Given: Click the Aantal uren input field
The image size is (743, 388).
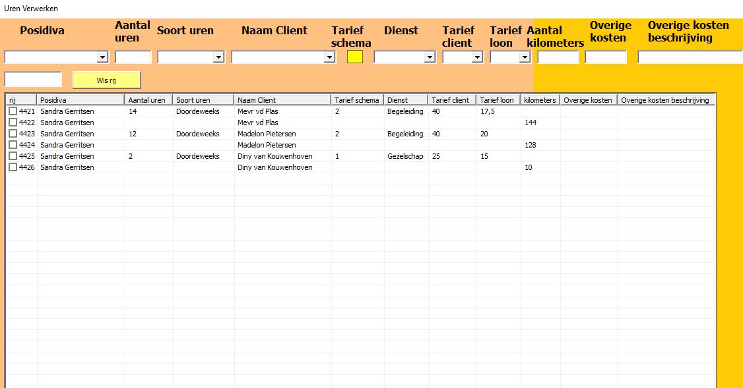Looking at the screenshot, I should tap(132, 56).
